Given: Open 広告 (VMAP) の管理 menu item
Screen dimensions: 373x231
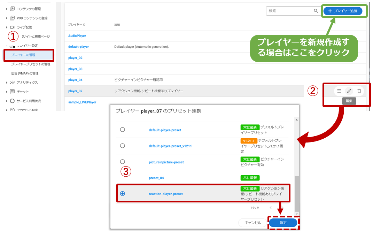Looking at the screenshot, I should click(x=25, y=74).
